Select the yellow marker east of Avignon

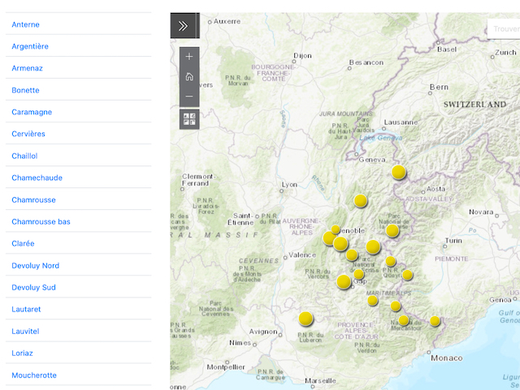(305, 319)
